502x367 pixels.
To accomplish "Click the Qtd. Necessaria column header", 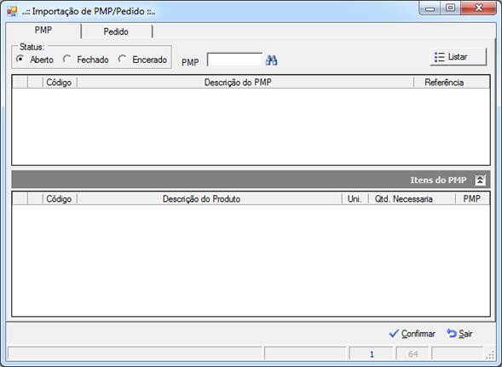I will point(412,199).
